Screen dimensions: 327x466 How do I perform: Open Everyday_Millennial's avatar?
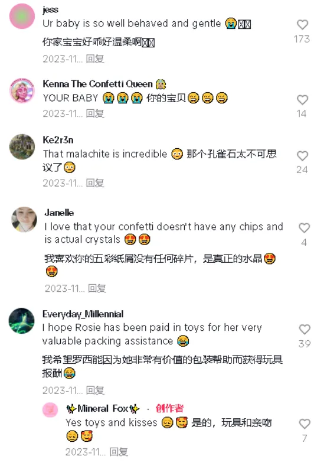[22, 321]
